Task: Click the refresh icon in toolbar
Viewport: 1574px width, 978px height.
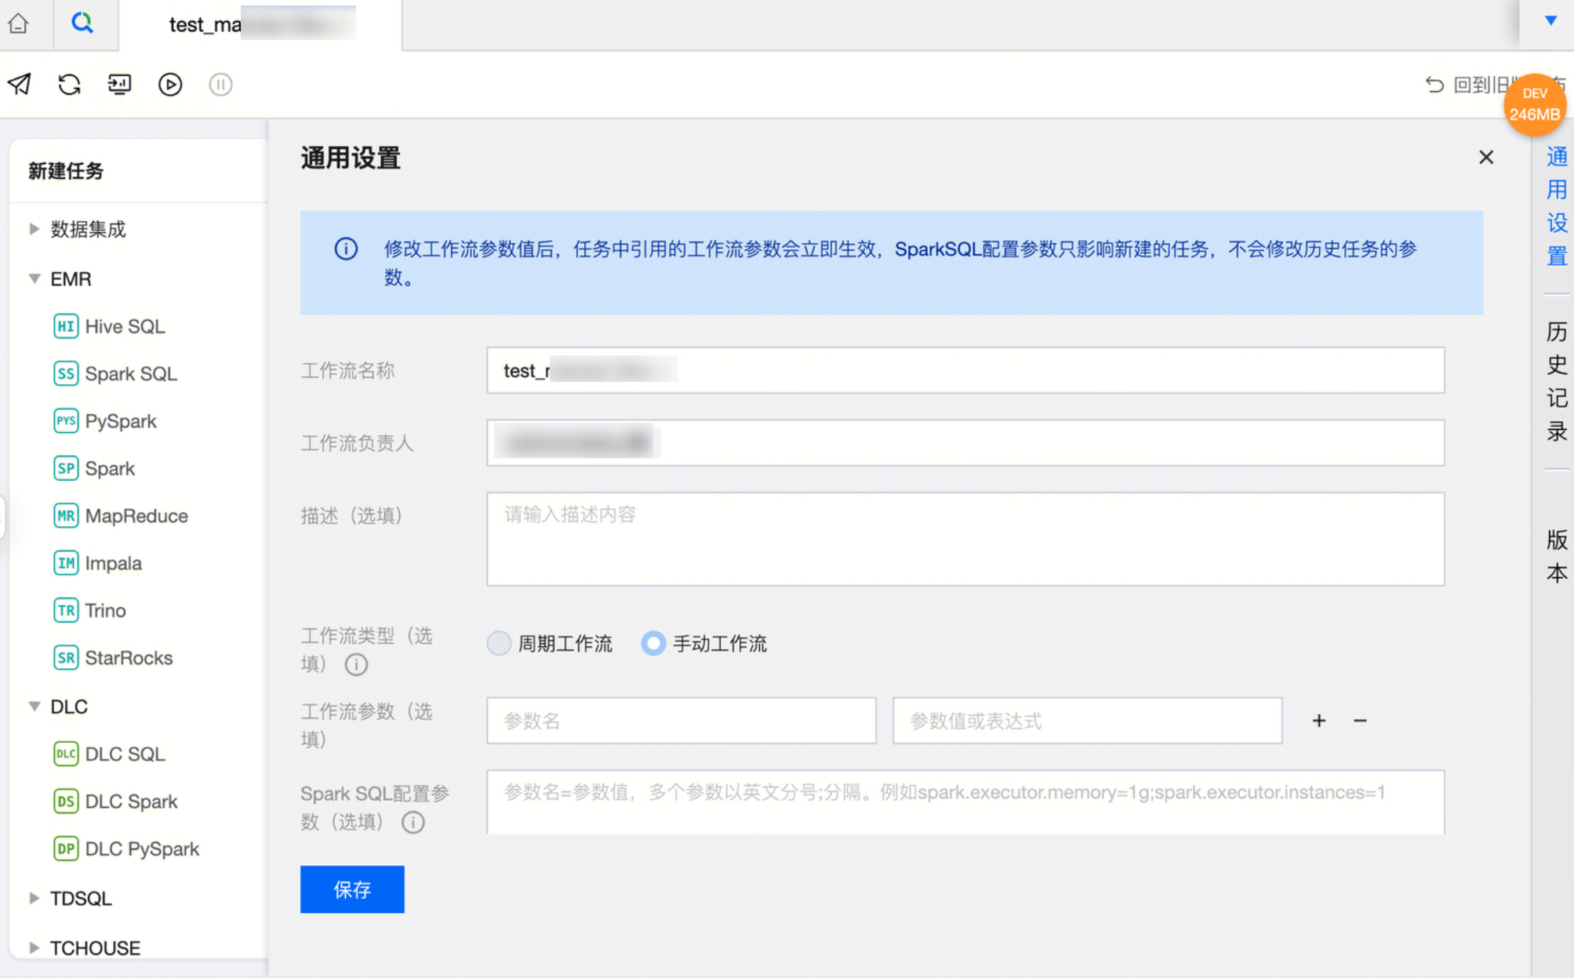Action: click(70, 84)
